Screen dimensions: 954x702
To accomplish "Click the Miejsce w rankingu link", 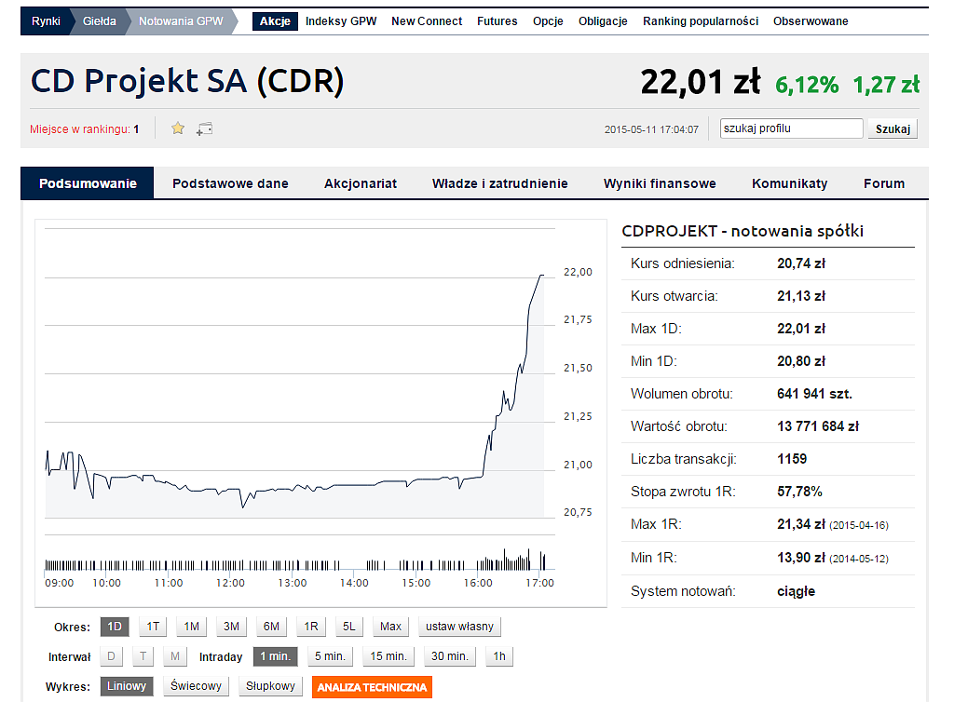I will pyautogui.click(x=84, y=129).
